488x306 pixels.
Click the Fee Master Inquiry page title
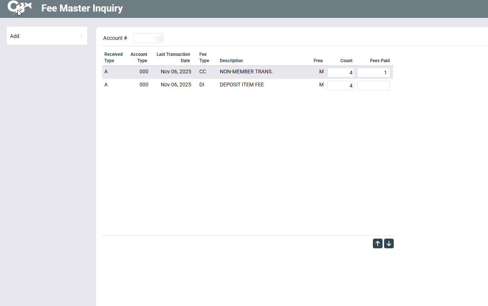tap(82, 8)
